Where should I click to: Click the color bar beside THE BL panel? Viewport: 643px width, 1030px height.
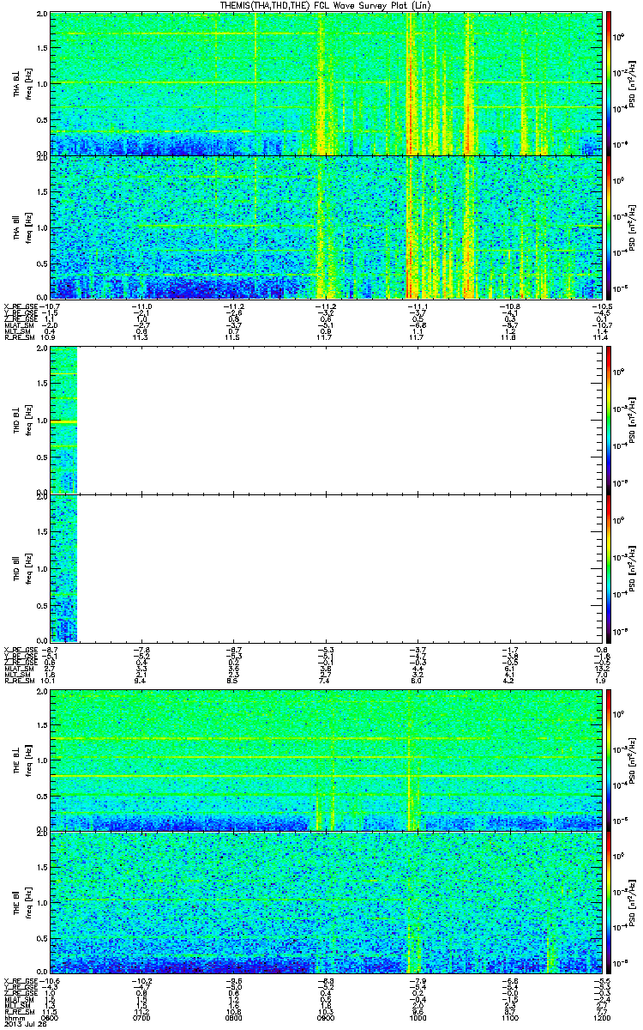(x=609, y=760)
